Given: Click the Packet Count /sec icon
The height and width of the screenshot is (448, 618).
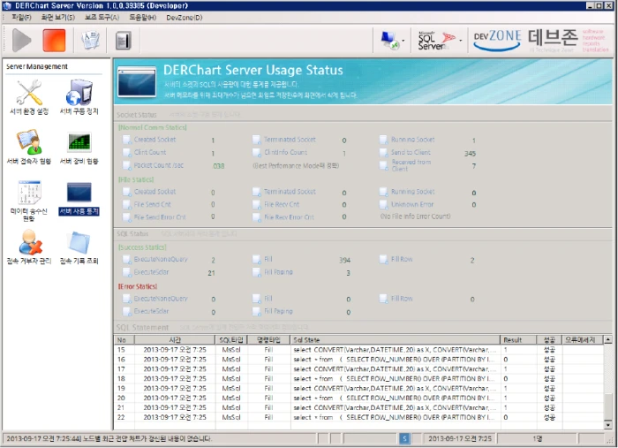Looking at the screenshot, I should pos(126,165).
